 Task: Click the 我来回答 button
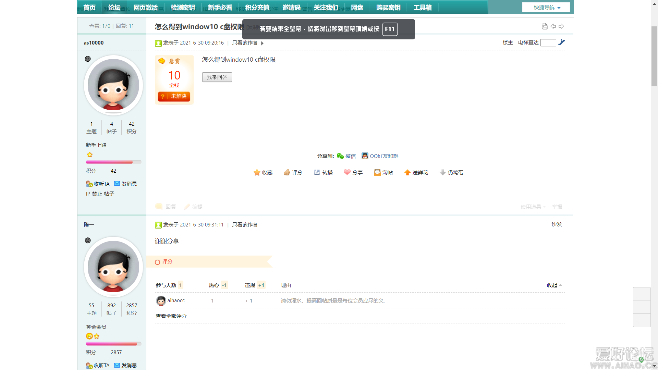coord(217,77)
